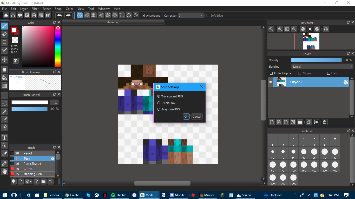Image resolution: width=355 pixels, height=199 pixels.
Task: Select the Text tool
Action: click(x=4, y=137)
